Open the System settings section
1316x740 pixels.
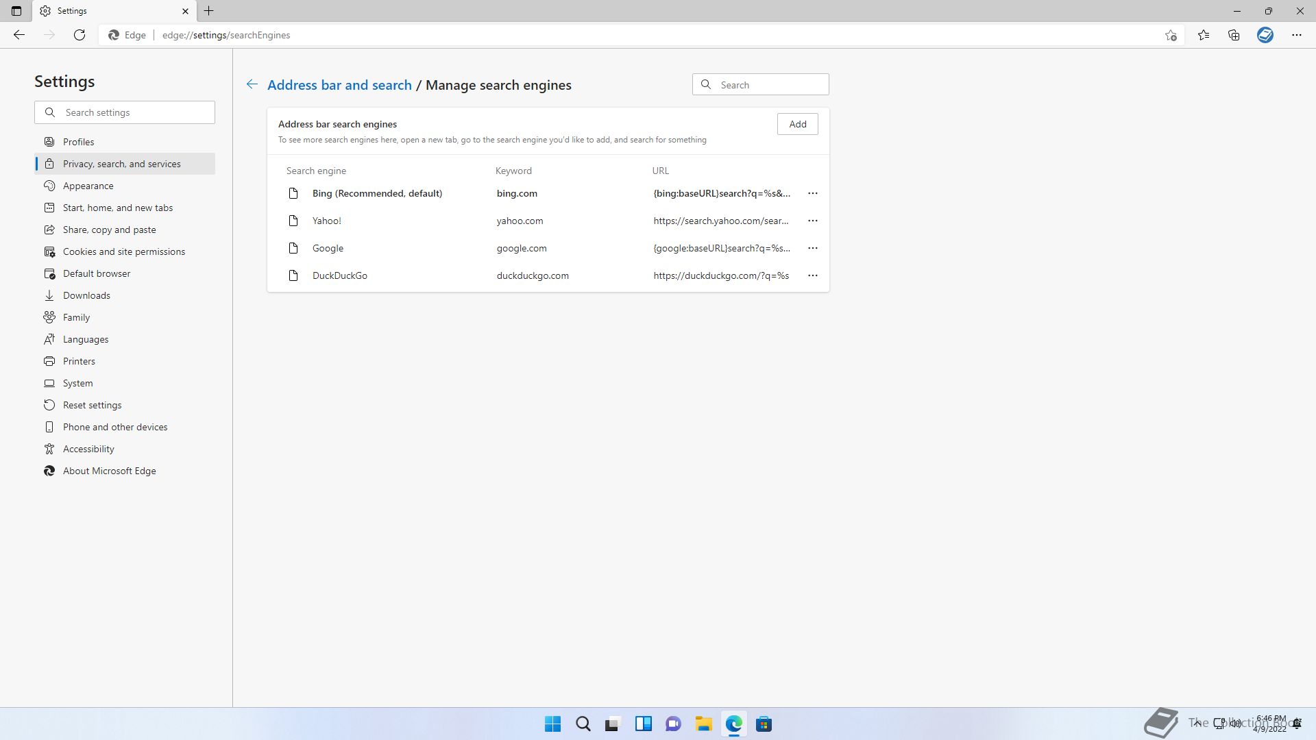(125, 383)
